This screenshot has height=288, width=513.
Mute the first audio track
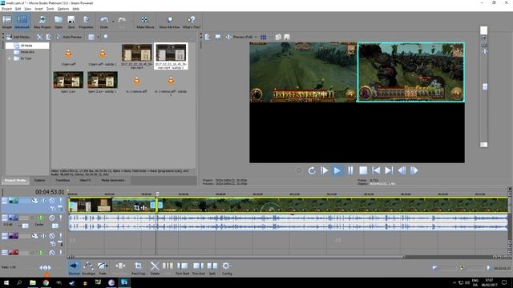pyautogui.click(x=52, y=218)
